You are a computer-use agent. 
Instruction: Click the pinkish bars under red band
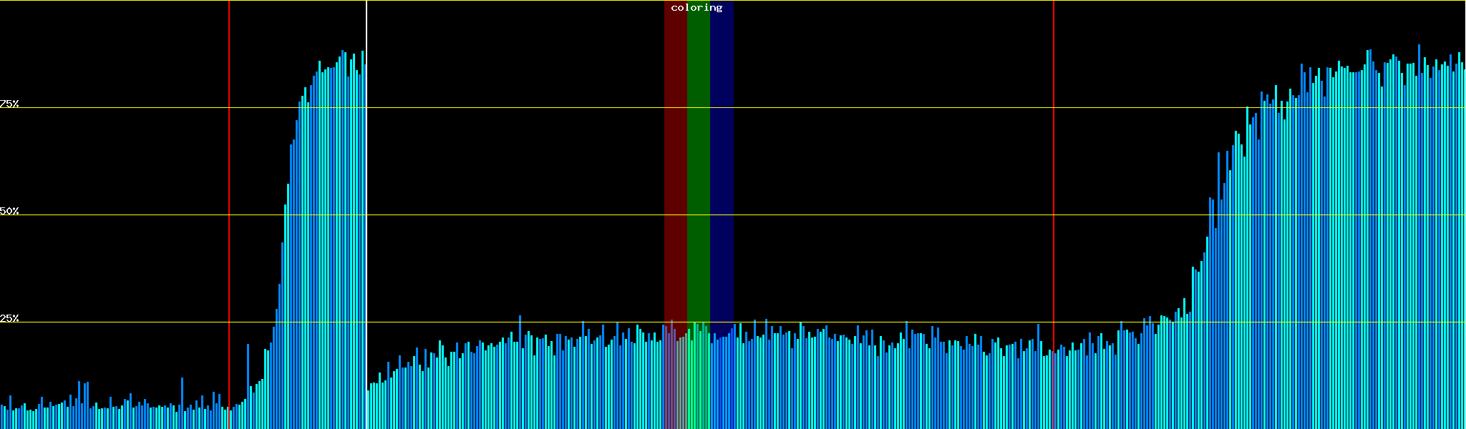[x=675, y=379]
